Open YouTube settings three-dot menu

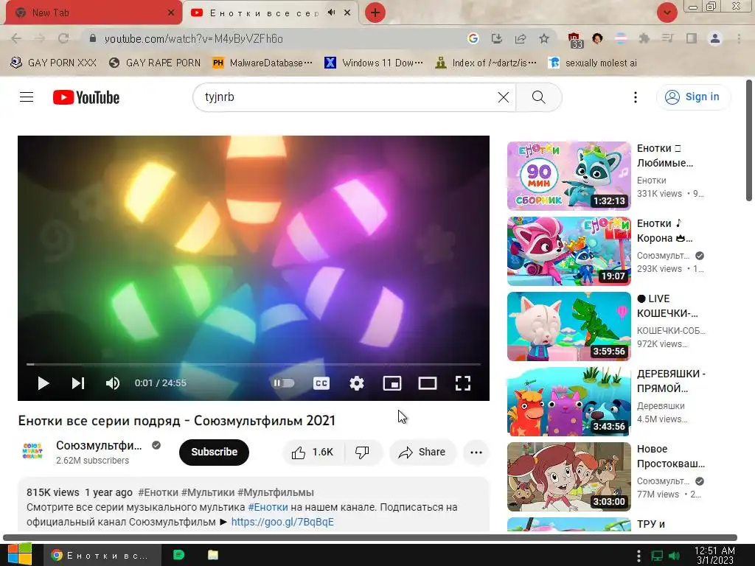point(636,97)
